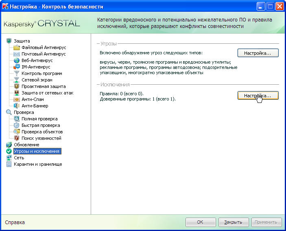Click the Kaspersky logo icon in title bar
The image size is (286, 231).
(x=5, y=6)
